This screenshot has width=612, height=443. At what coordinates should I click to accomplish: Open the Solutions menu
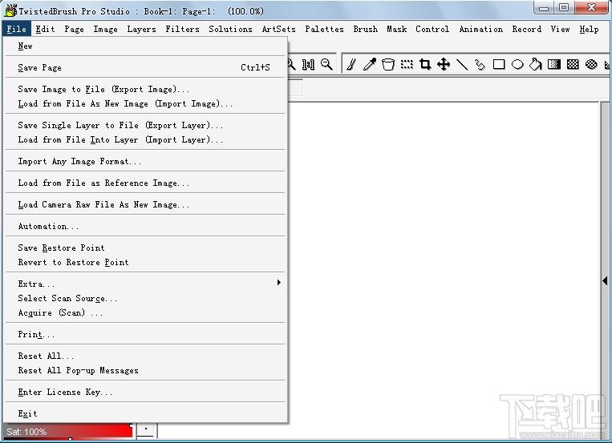230,30
